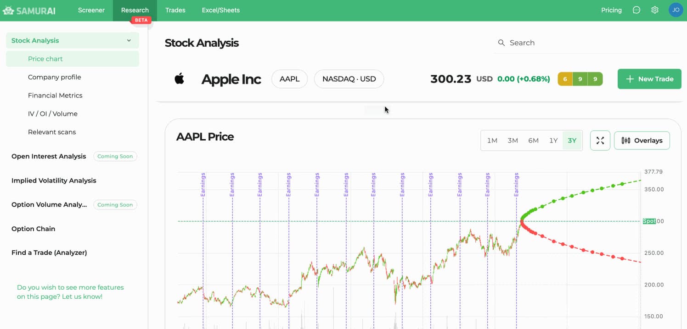Open Find a Trade (Analyzer)
Image resolution: width=687 pixels, height=329 pixels.
pos(49,252)
